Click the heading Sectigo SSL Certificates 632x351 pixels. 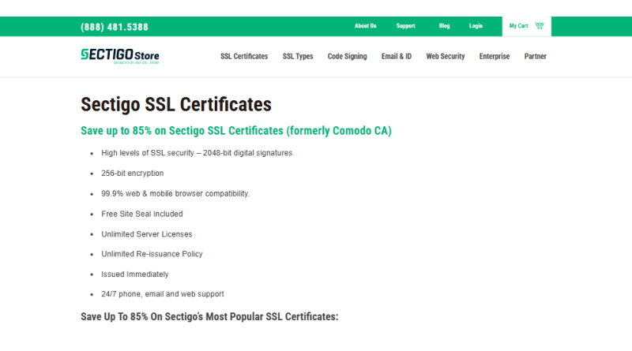176,105
